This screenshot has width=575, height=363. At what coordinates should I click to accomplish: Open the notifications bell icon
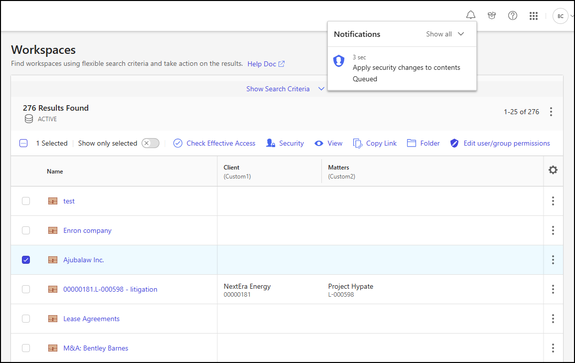(x=470, y=15)
